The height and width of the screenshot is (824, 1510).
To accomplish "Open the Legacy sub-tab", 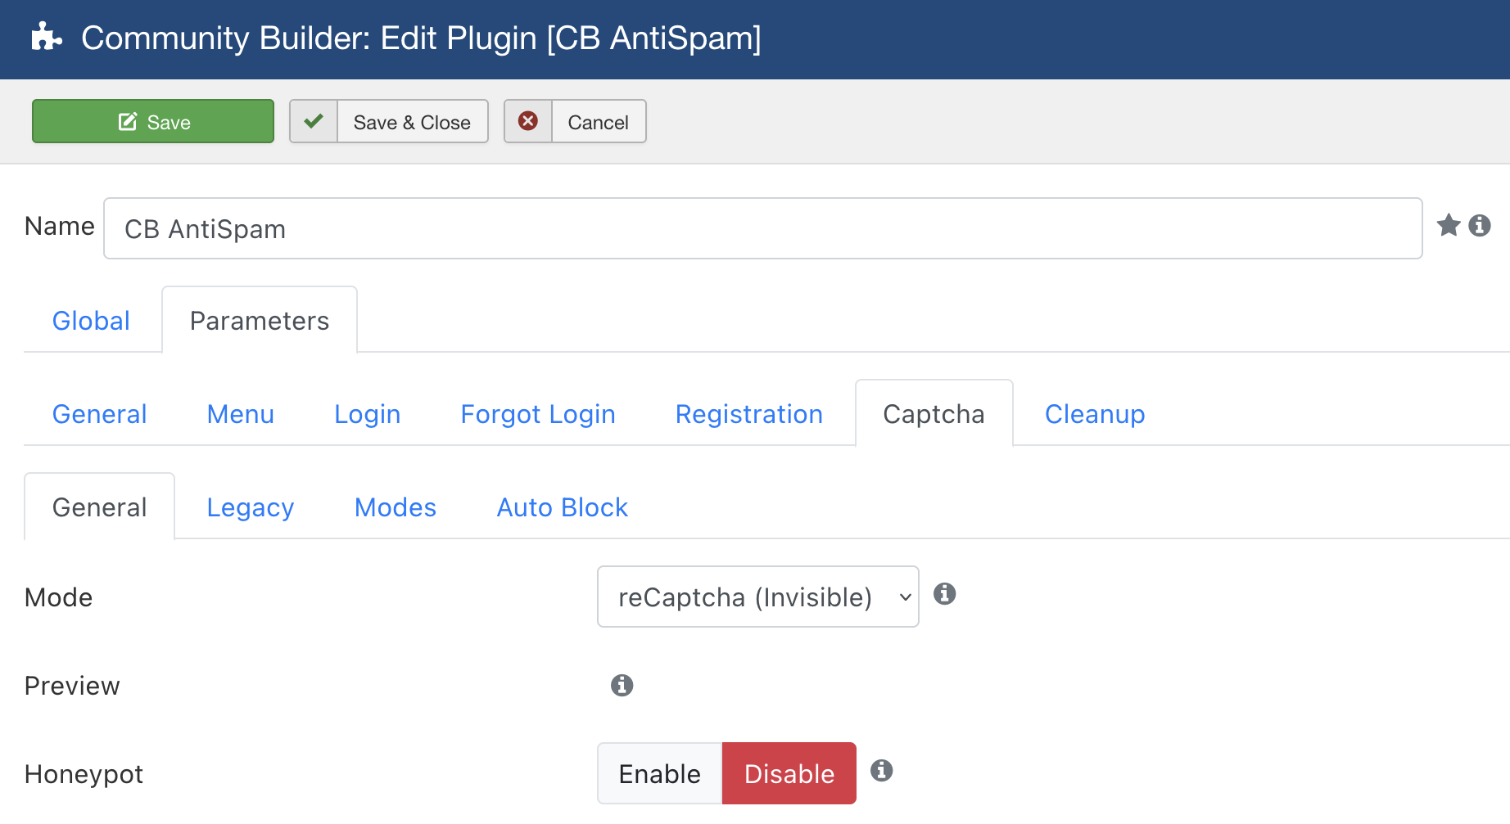I will point(251,507).
